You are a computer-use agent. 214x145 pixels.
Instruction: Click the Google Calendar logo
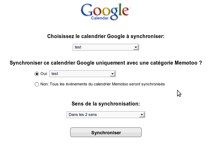[105, 12]
